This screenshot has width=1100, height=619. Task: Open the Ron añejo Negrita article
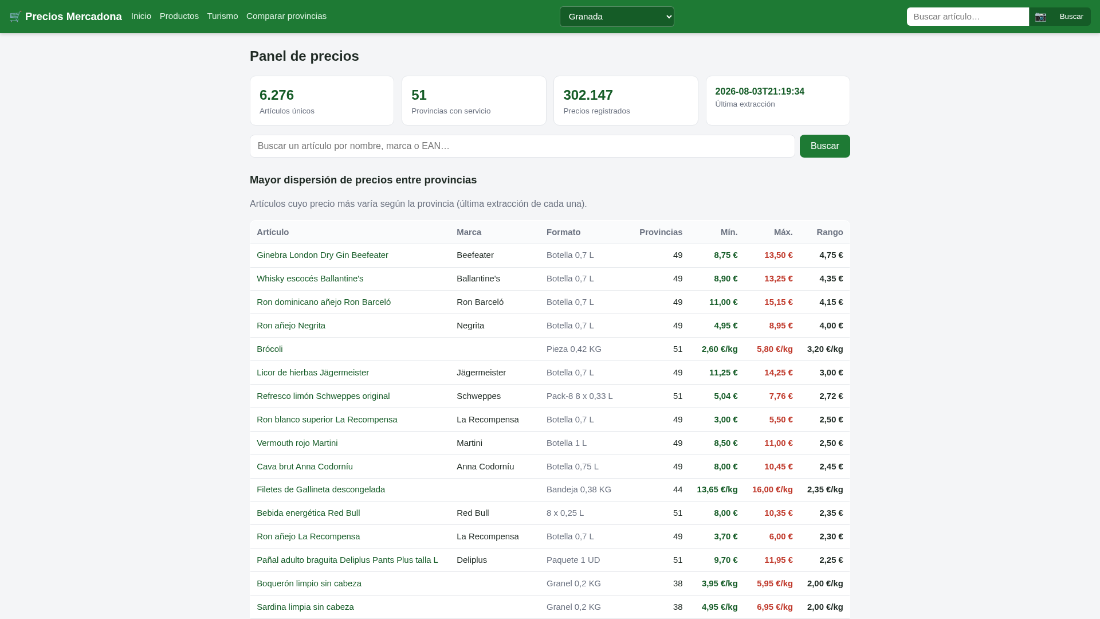[x=291, y=326]
